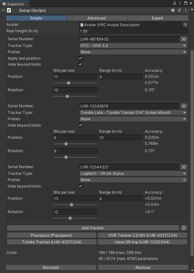Click the 189 / 189 (max: 256) bits text
The width and height of the screenshot is (194, 273).
tap(120, 253)
